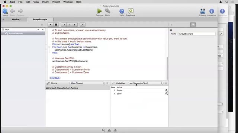Open the Main Thread dropdown

87,83
